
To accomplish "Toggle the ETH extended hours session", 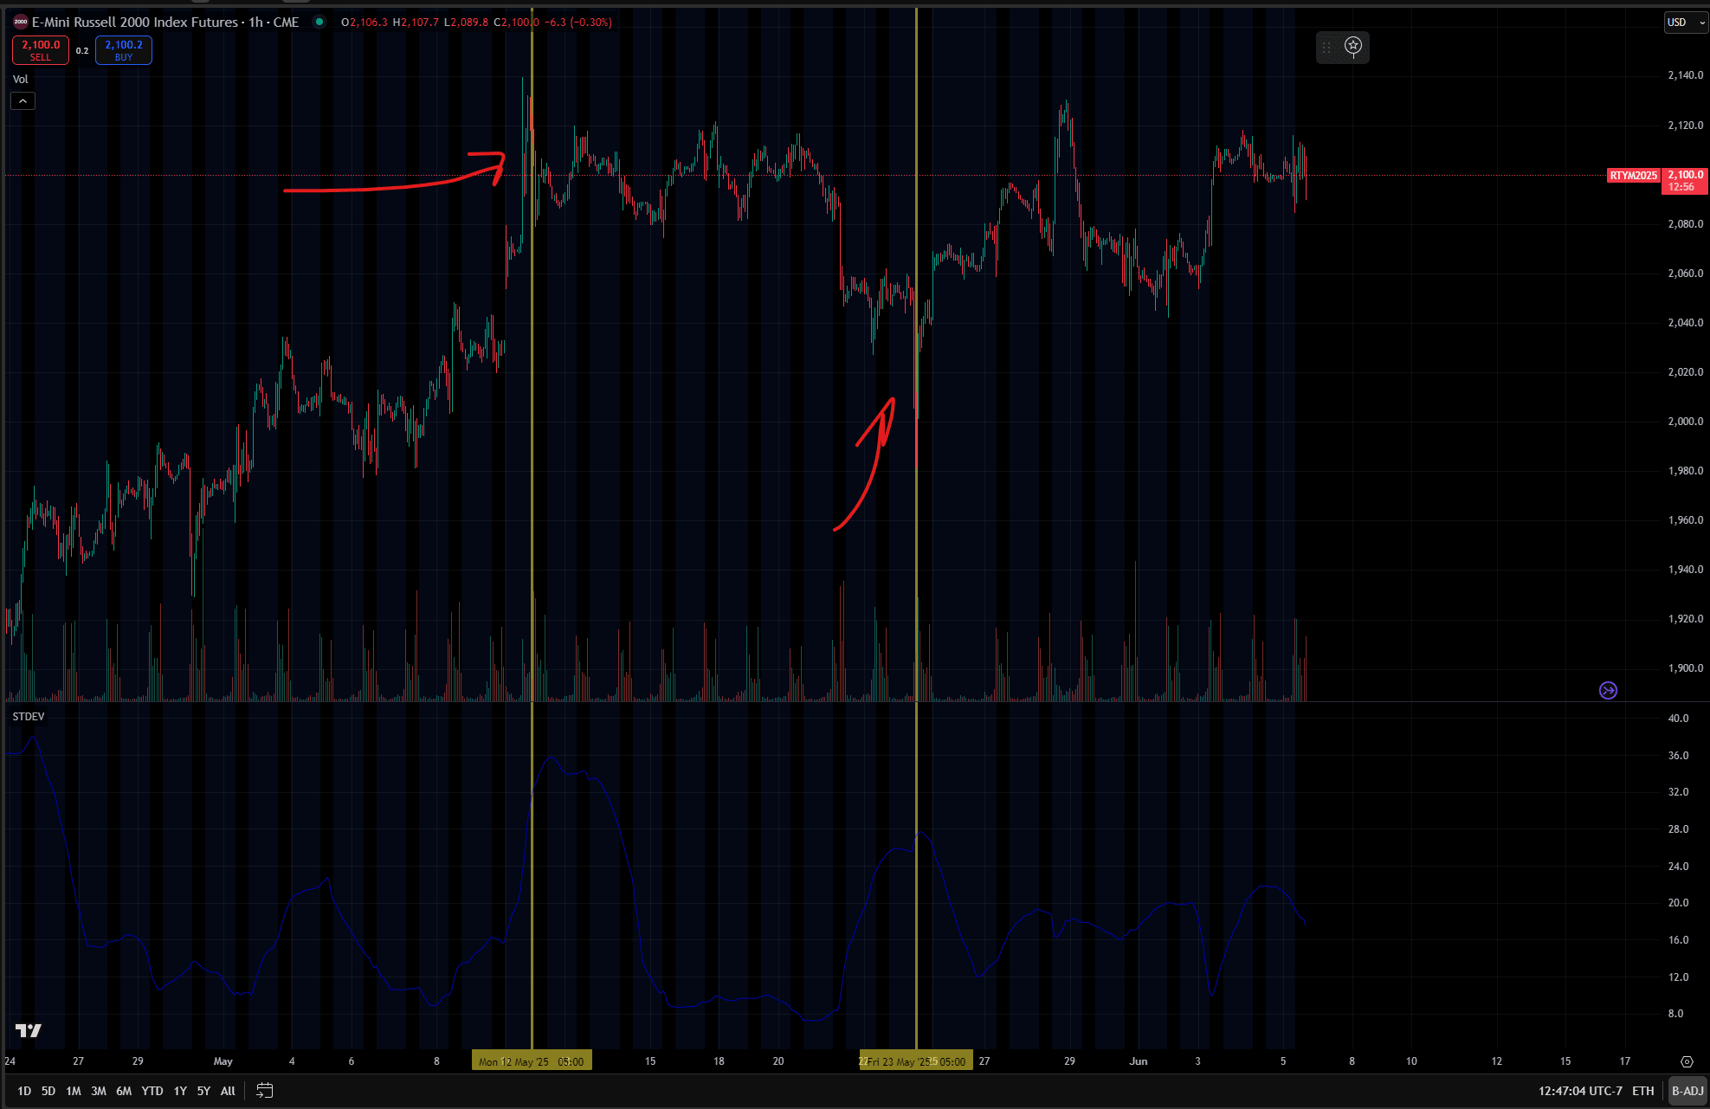I will coord(1642,1091).
